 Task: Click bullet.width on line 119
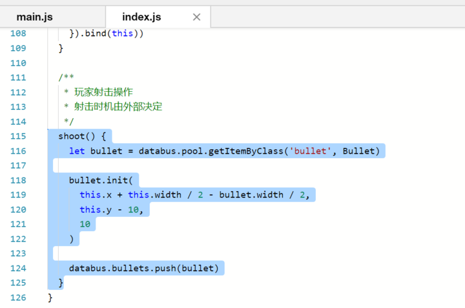pos(251,195)
